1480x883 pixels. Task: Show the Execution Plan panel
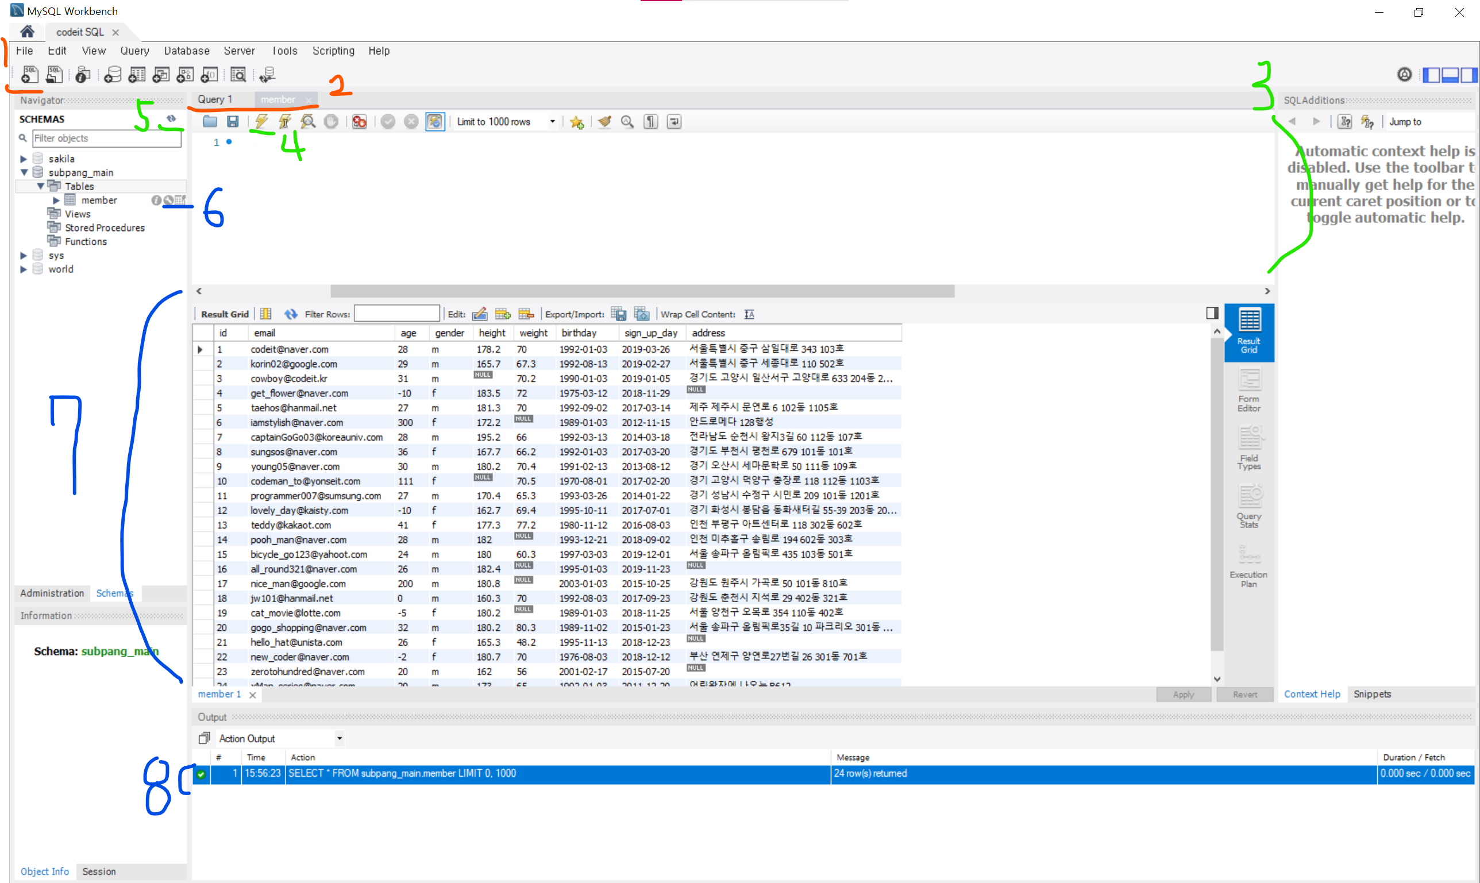(1248, 566)
